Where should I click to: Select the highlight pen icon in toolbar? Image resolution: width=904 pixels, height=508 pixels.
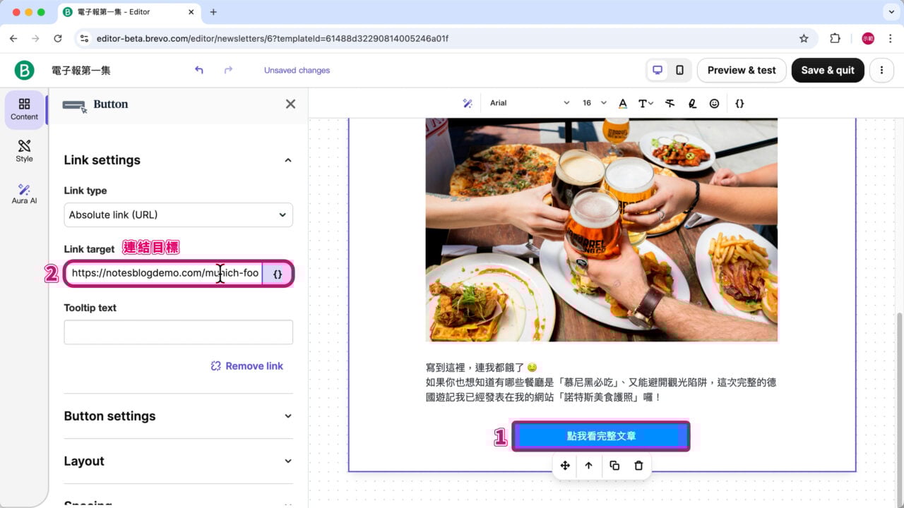click(x=692, y=103)
